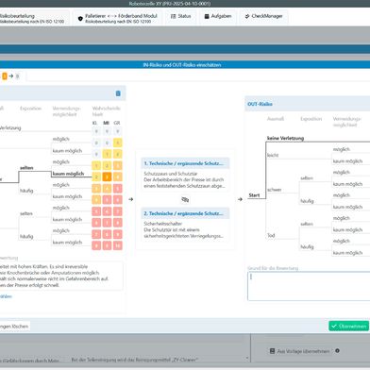Select möglich next to leicht in OUT-Risiko

click(342, 149)
